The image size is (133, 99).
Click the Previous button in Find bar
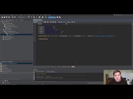pos(54,67)
